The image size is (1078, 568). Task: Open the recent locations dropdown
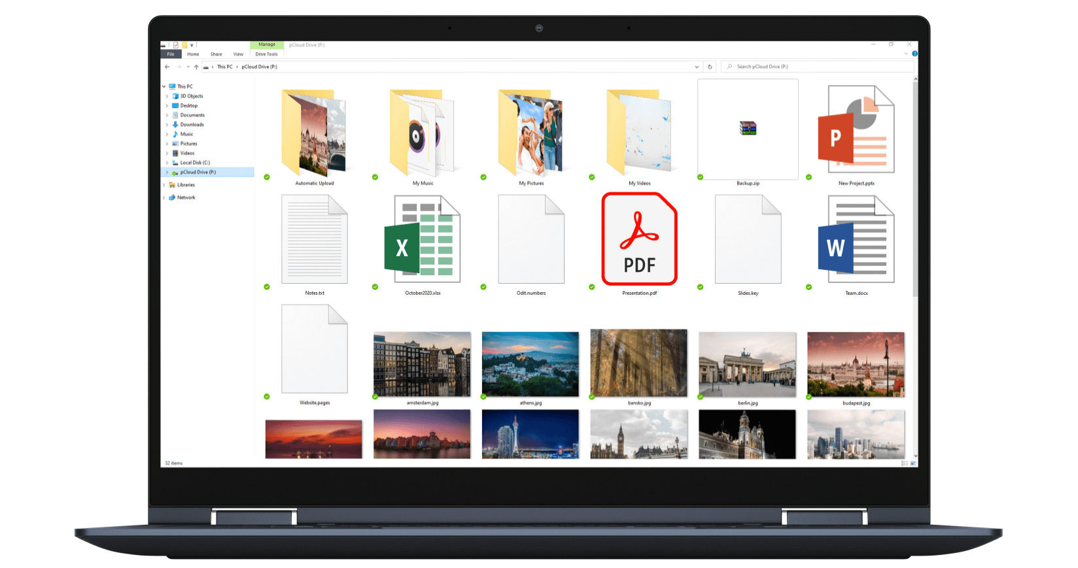pos(188,67)
